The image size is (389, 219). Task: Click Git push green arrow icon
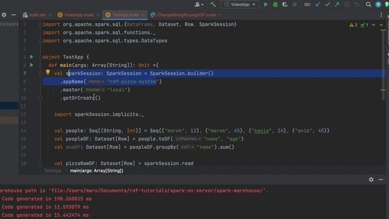[337, 4]
